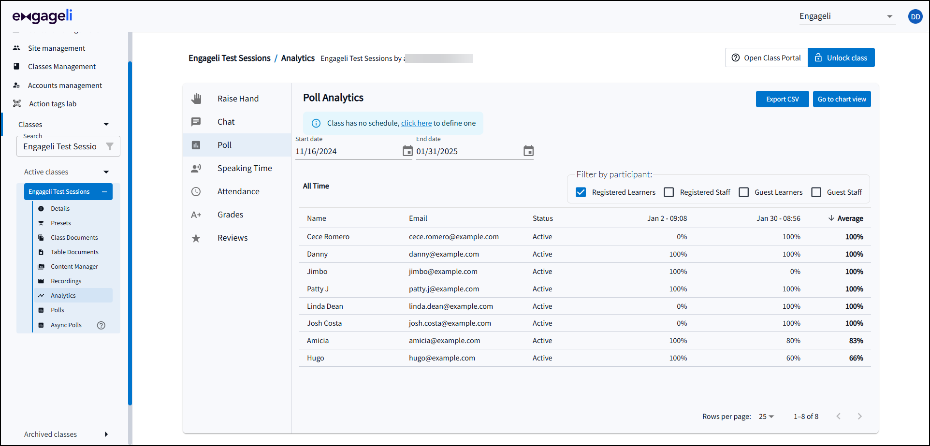Viewport: 930px width, 446px height.
Task: Click the Attendance clock icon
Action: 196,191
